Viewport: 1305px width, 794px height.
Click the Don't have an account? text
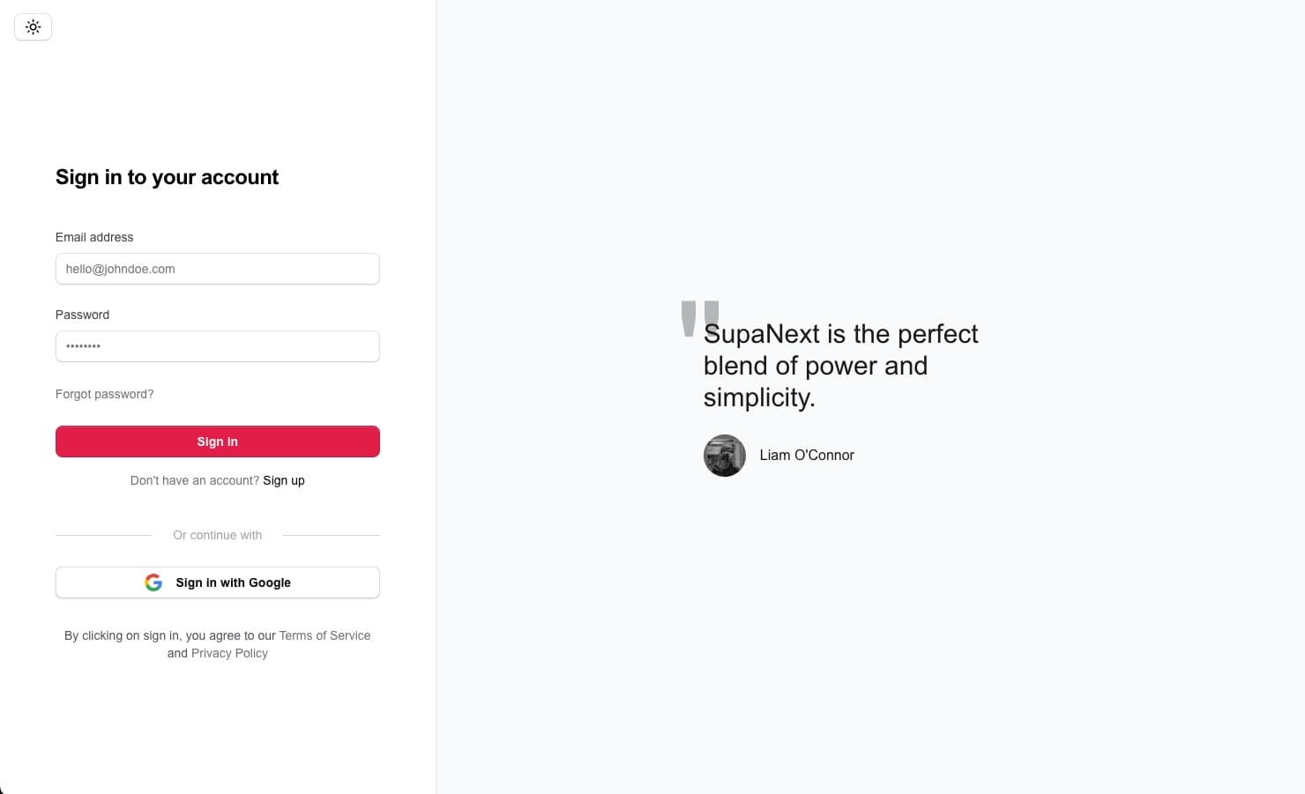[194, 480]
